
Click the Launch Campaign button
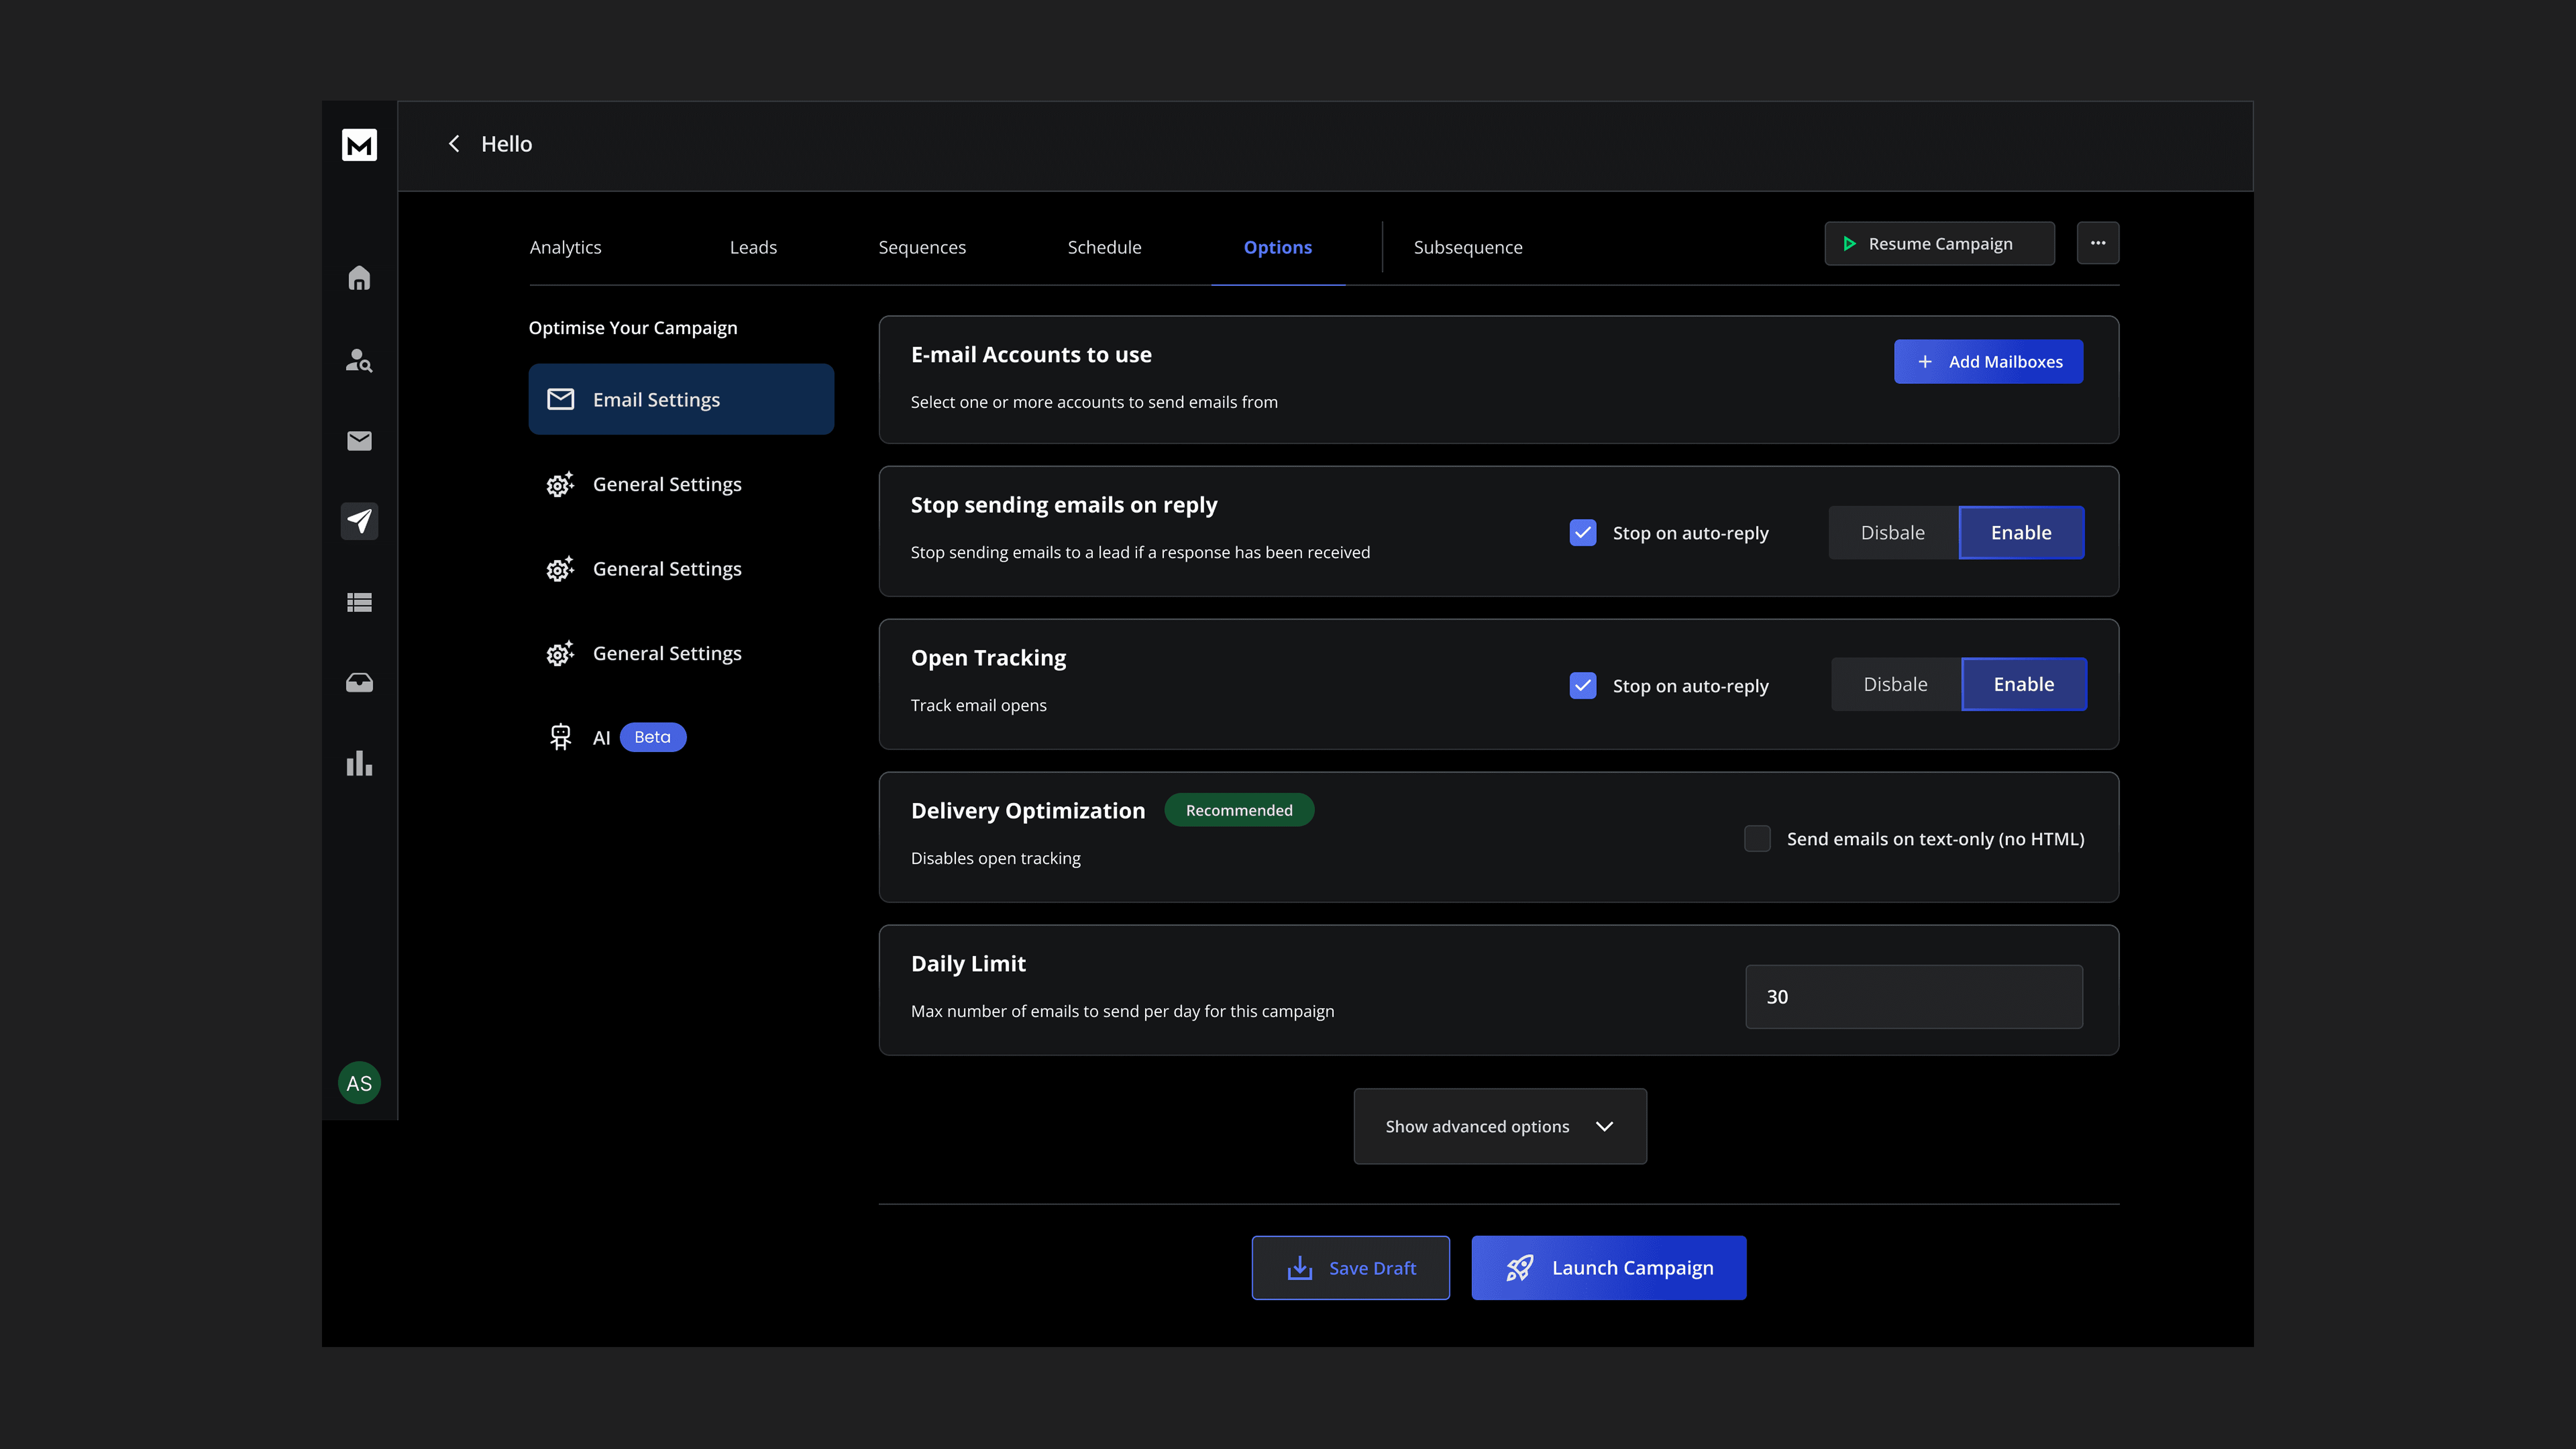tap(1608, 1268)
